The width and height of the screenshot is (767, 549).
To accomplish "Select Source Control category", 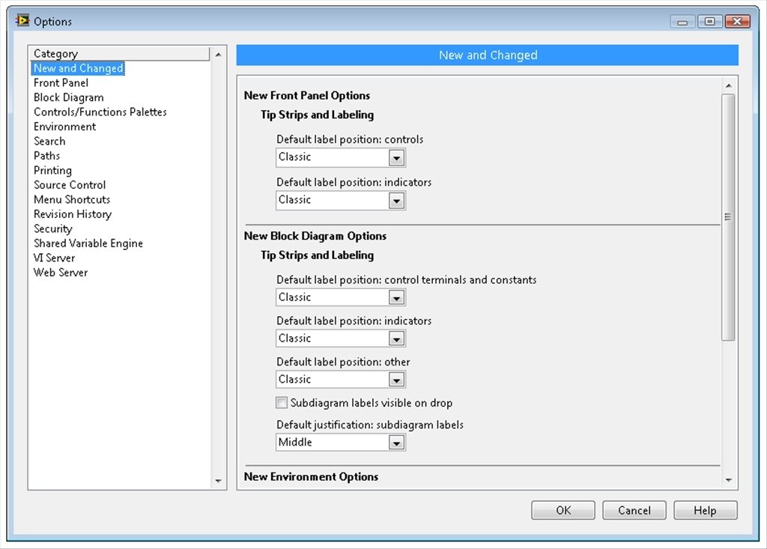I will 70,185.
